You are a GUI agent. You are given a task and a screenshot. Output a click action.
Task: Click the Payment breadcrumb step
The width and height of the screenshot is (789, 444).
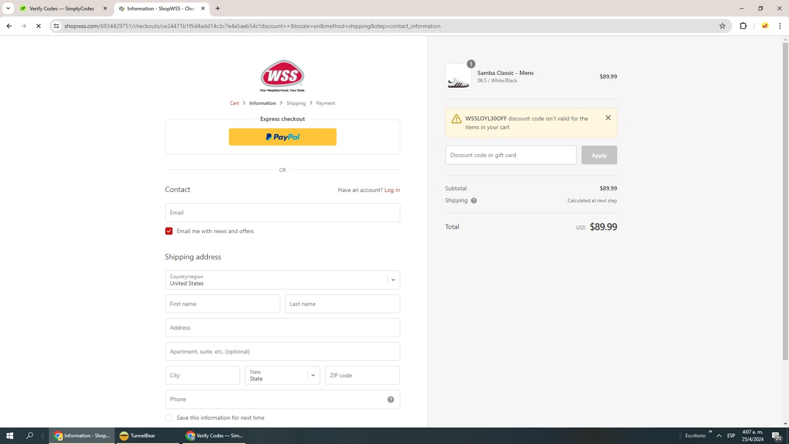(326, 103)
